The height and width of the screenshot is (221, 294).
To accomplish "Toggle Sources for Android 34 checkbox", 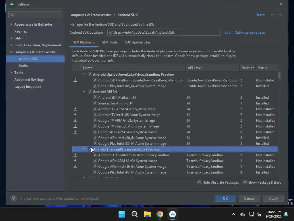I will click(x=95, y=103).
